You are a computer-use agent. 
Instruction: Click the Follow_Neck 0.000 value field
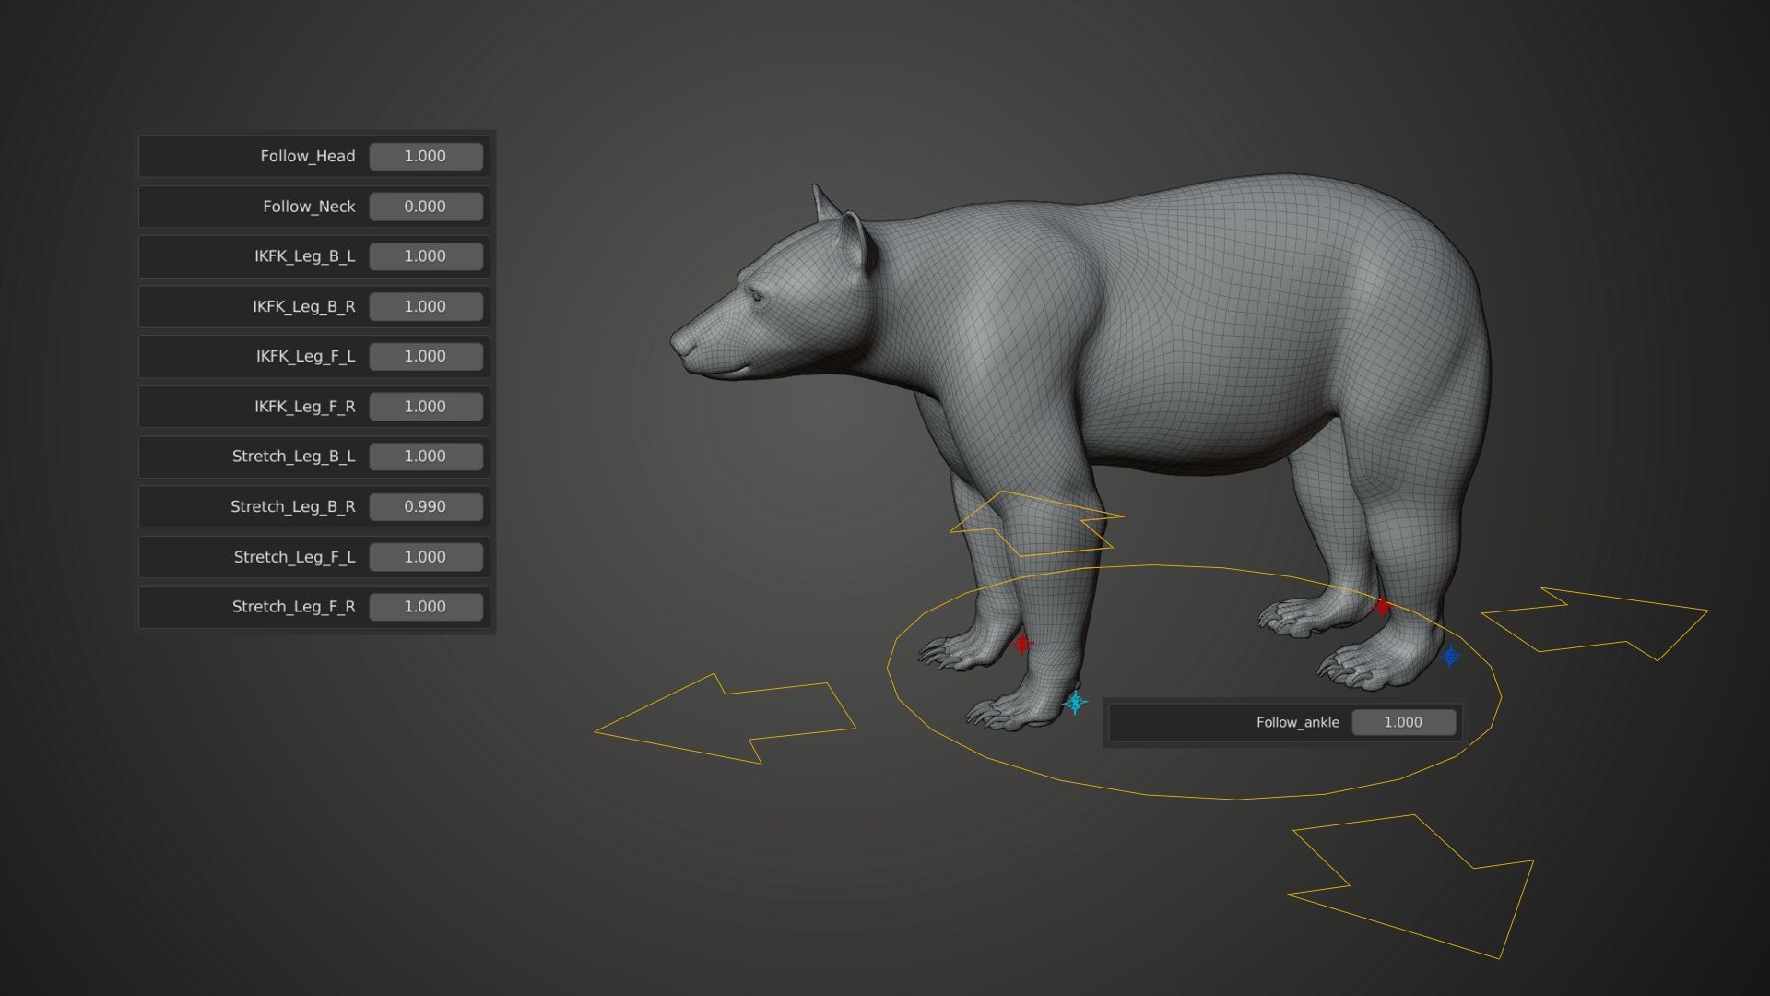click(x=425, y=207)
